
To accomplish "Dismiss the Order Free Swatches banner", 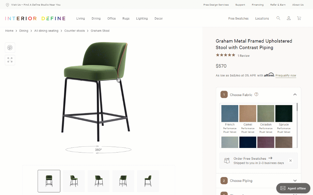I will pyautogui.click(x=291, y=161).
